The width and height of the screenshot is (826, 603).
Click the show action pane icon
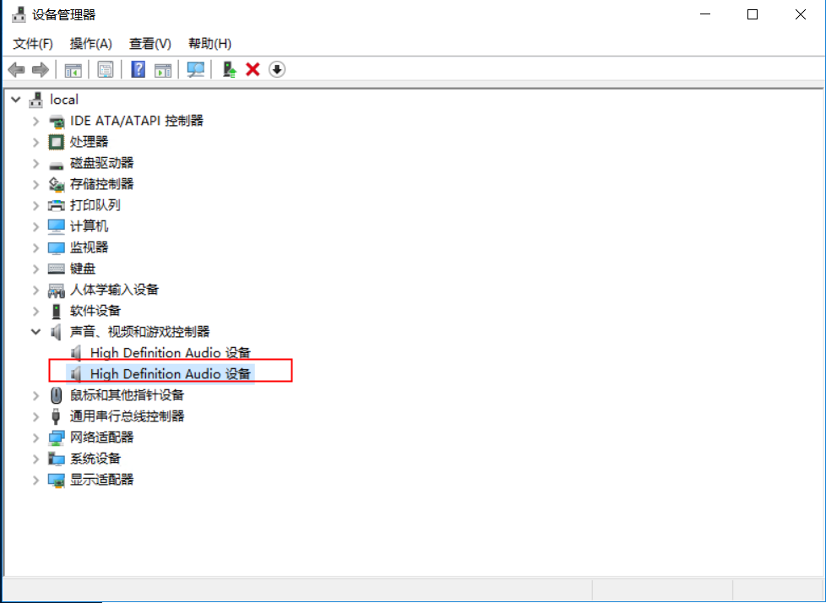(163, 69)
